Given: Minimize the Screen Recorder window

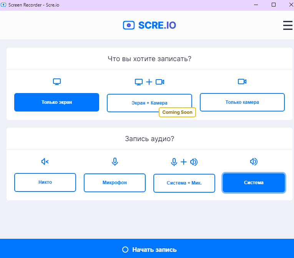Looking at the screenshot, I should [x=256, y=5].
